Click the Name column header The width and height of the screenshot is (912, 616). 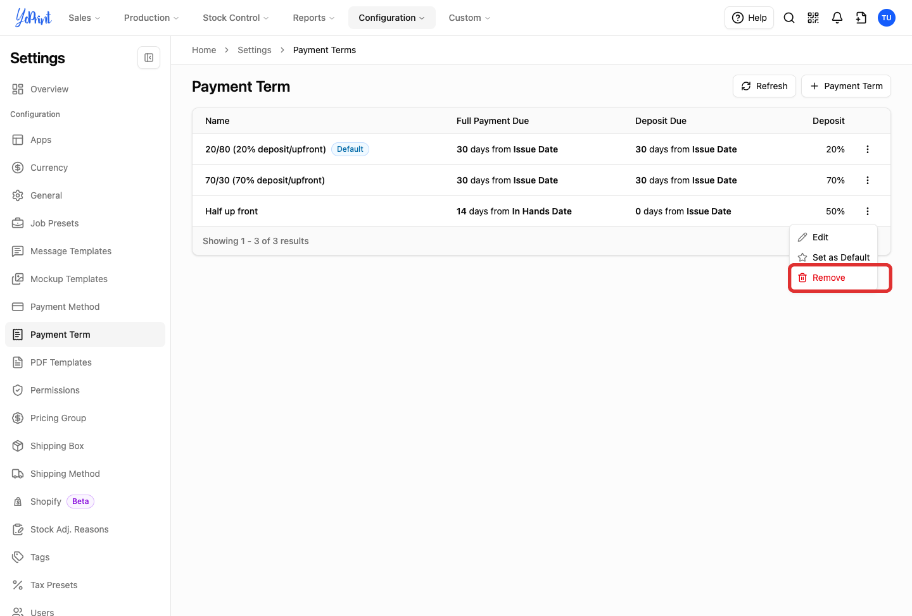point(217,121)
